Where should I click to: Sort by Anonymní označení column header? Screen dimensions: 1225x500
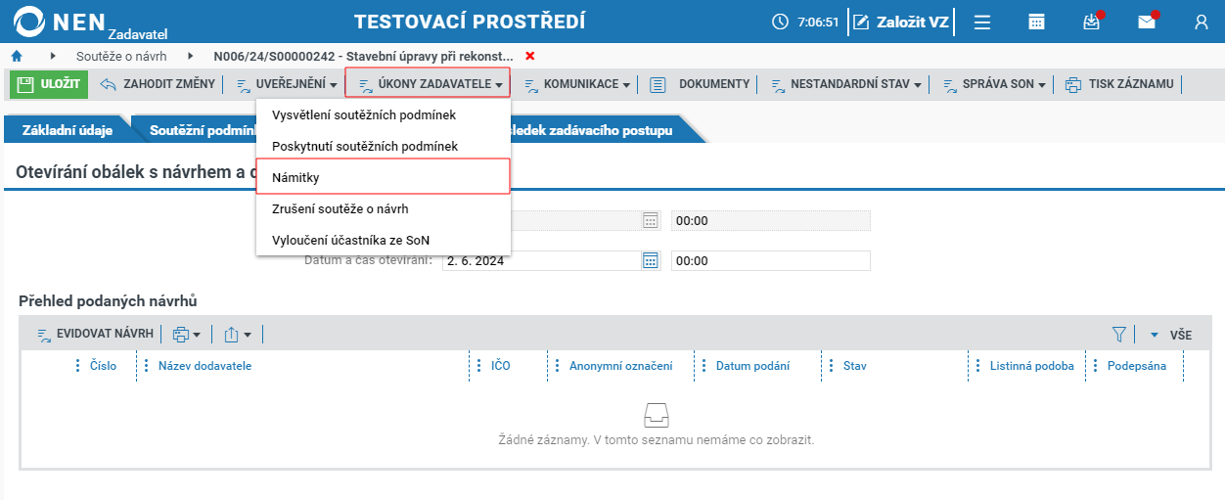(x=620, y=366)
